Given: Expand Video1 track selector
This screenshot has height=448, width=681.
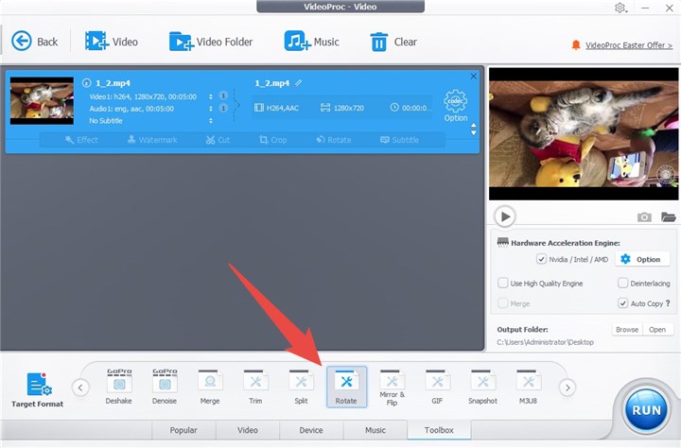Looking at the screenshot, I should click(211, 96).
